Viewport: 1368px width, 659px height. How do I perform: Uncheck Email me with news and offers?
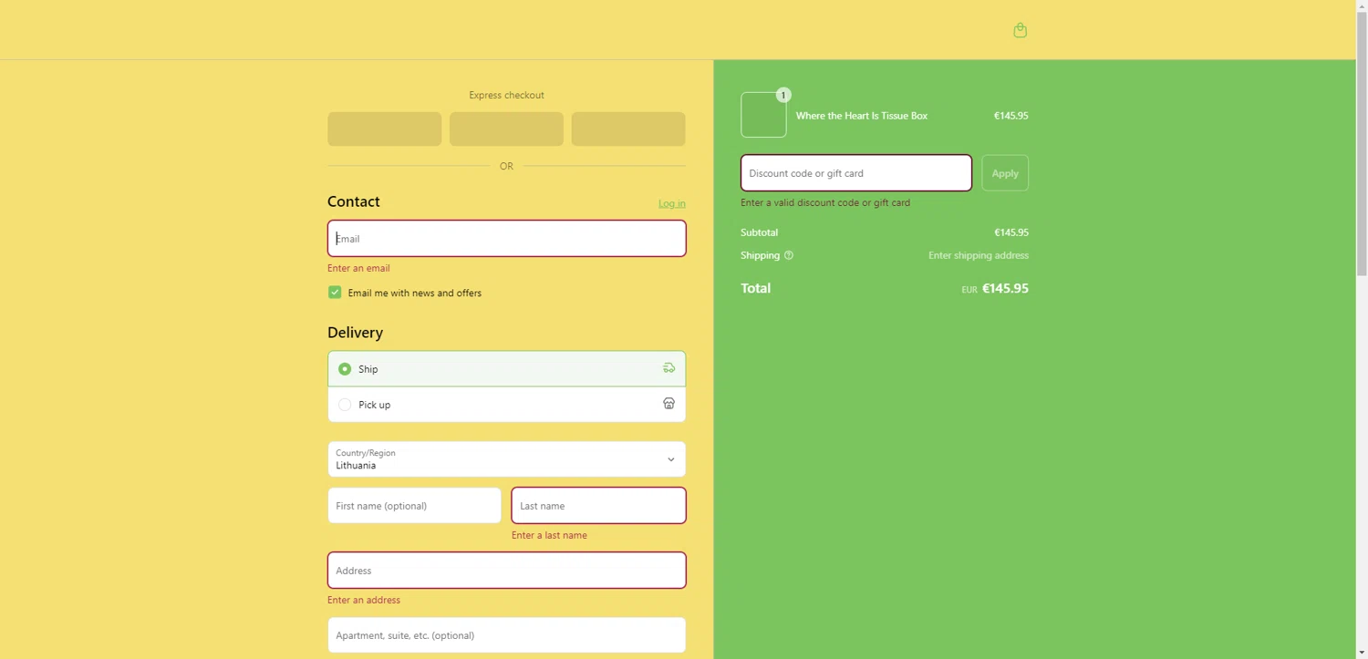pos(335,293)
